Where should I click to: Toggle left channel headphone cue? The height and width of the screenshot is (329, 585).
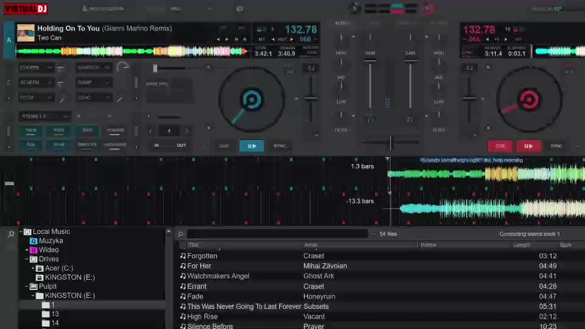[x=370, y=120]
